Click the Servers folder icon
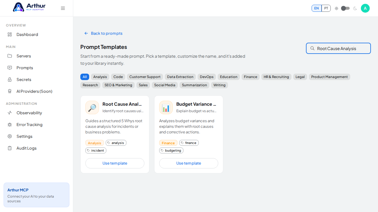The height and width of the screenshot is (212, 378). [x=10, y=56]
